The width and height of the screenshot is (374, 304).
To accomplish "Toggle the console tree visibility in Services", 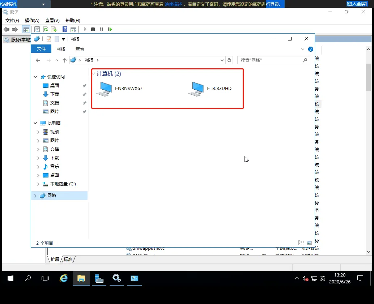I will coord(26,29).
